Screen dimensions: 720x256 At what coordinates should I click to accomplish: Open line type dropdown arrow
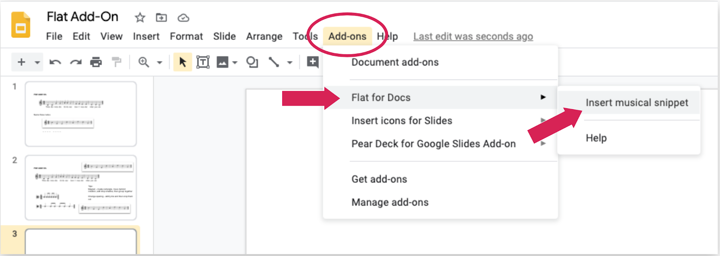tap(290, 62)
